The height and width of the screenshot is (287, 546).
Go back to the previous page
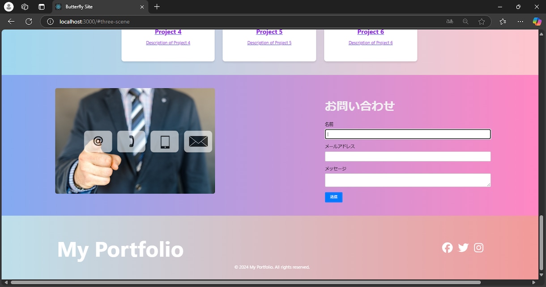pos(11,21)
